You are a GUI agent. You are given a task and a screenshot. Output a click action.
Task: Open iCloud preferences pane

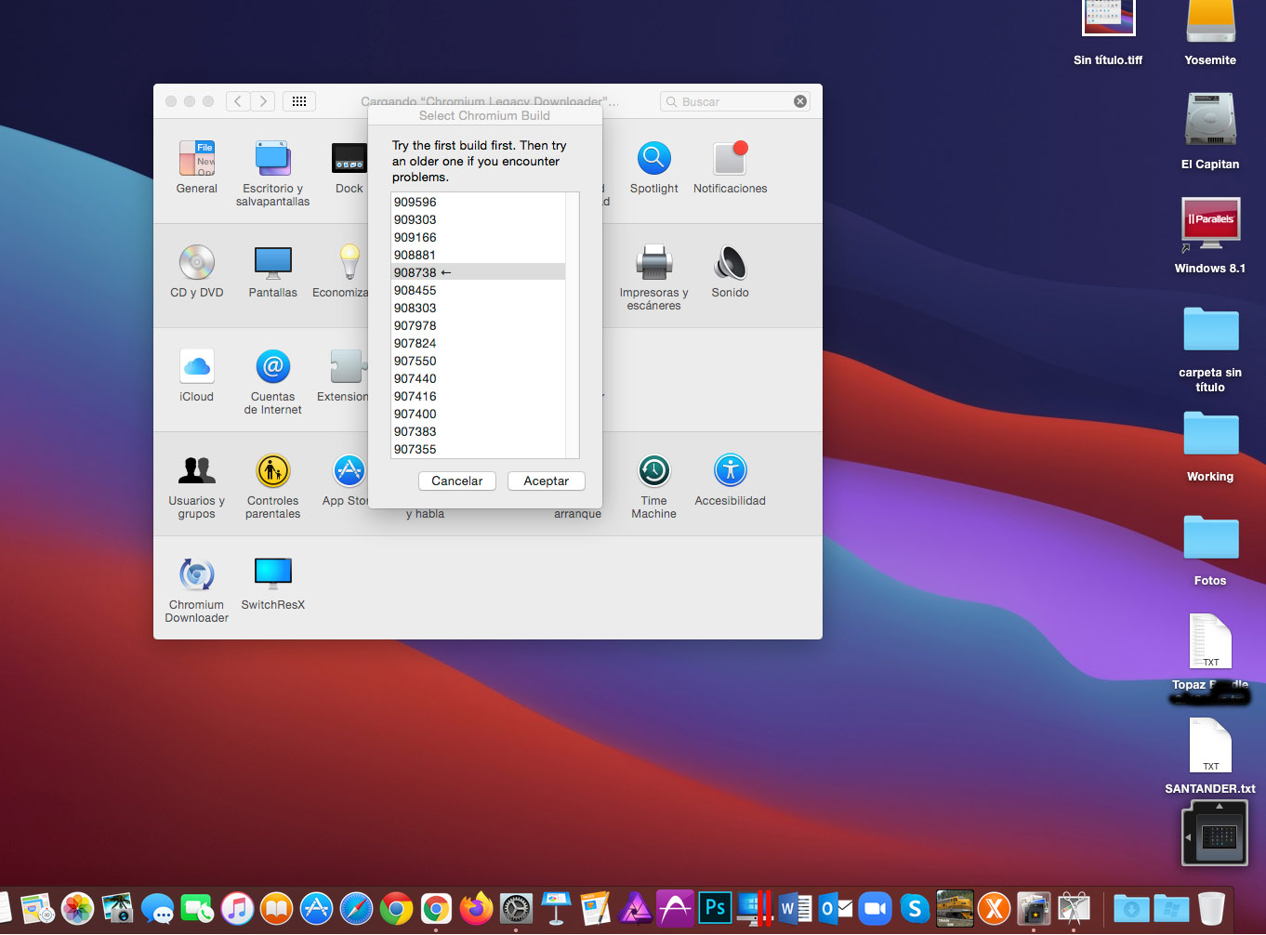coord(196,368)
